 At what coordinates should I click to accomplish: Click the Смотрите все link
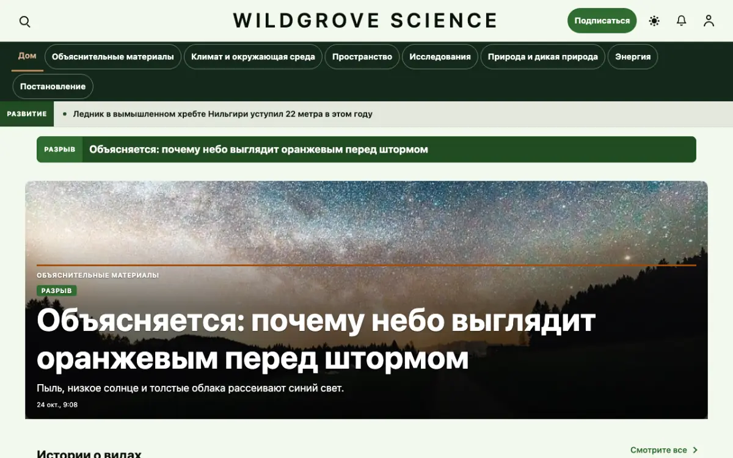point(658,450)
